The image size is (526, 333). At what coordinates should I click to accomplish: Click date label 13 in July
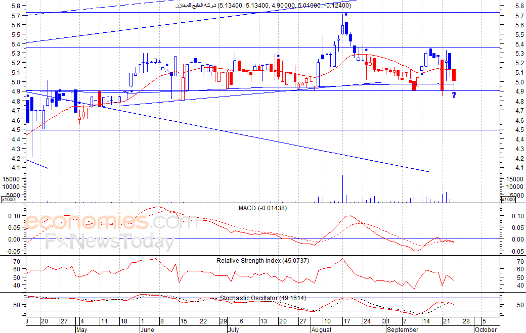pos(264,321)
